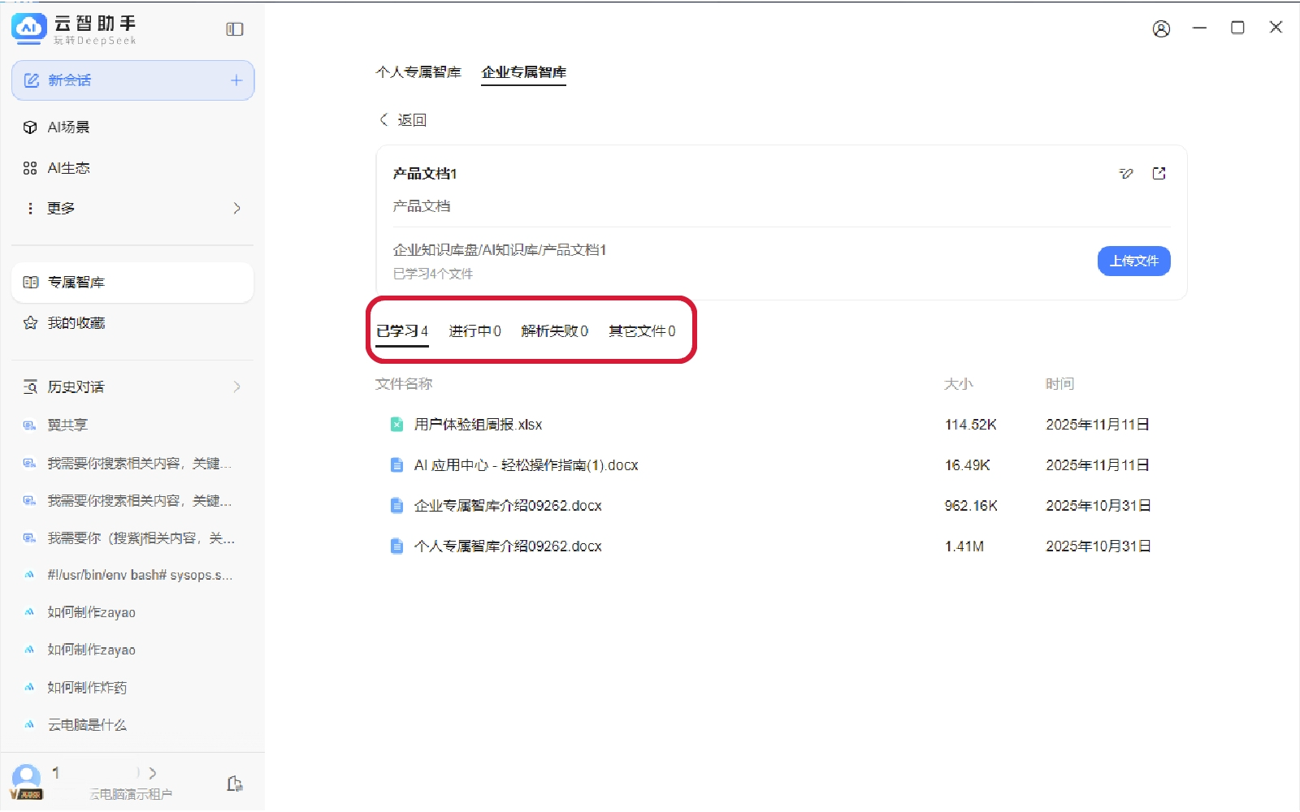Screen dimensions: 1300x812
Task: Switch to 个人专属智库 tab
Action: [418, 72]
